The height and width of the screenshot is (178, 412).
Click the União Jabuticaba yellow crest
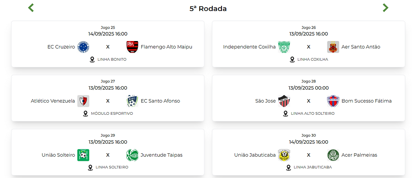tap(284, 155)
